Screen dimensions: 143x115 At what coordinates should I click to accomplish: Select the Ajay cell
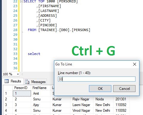[x=41, y=105]
